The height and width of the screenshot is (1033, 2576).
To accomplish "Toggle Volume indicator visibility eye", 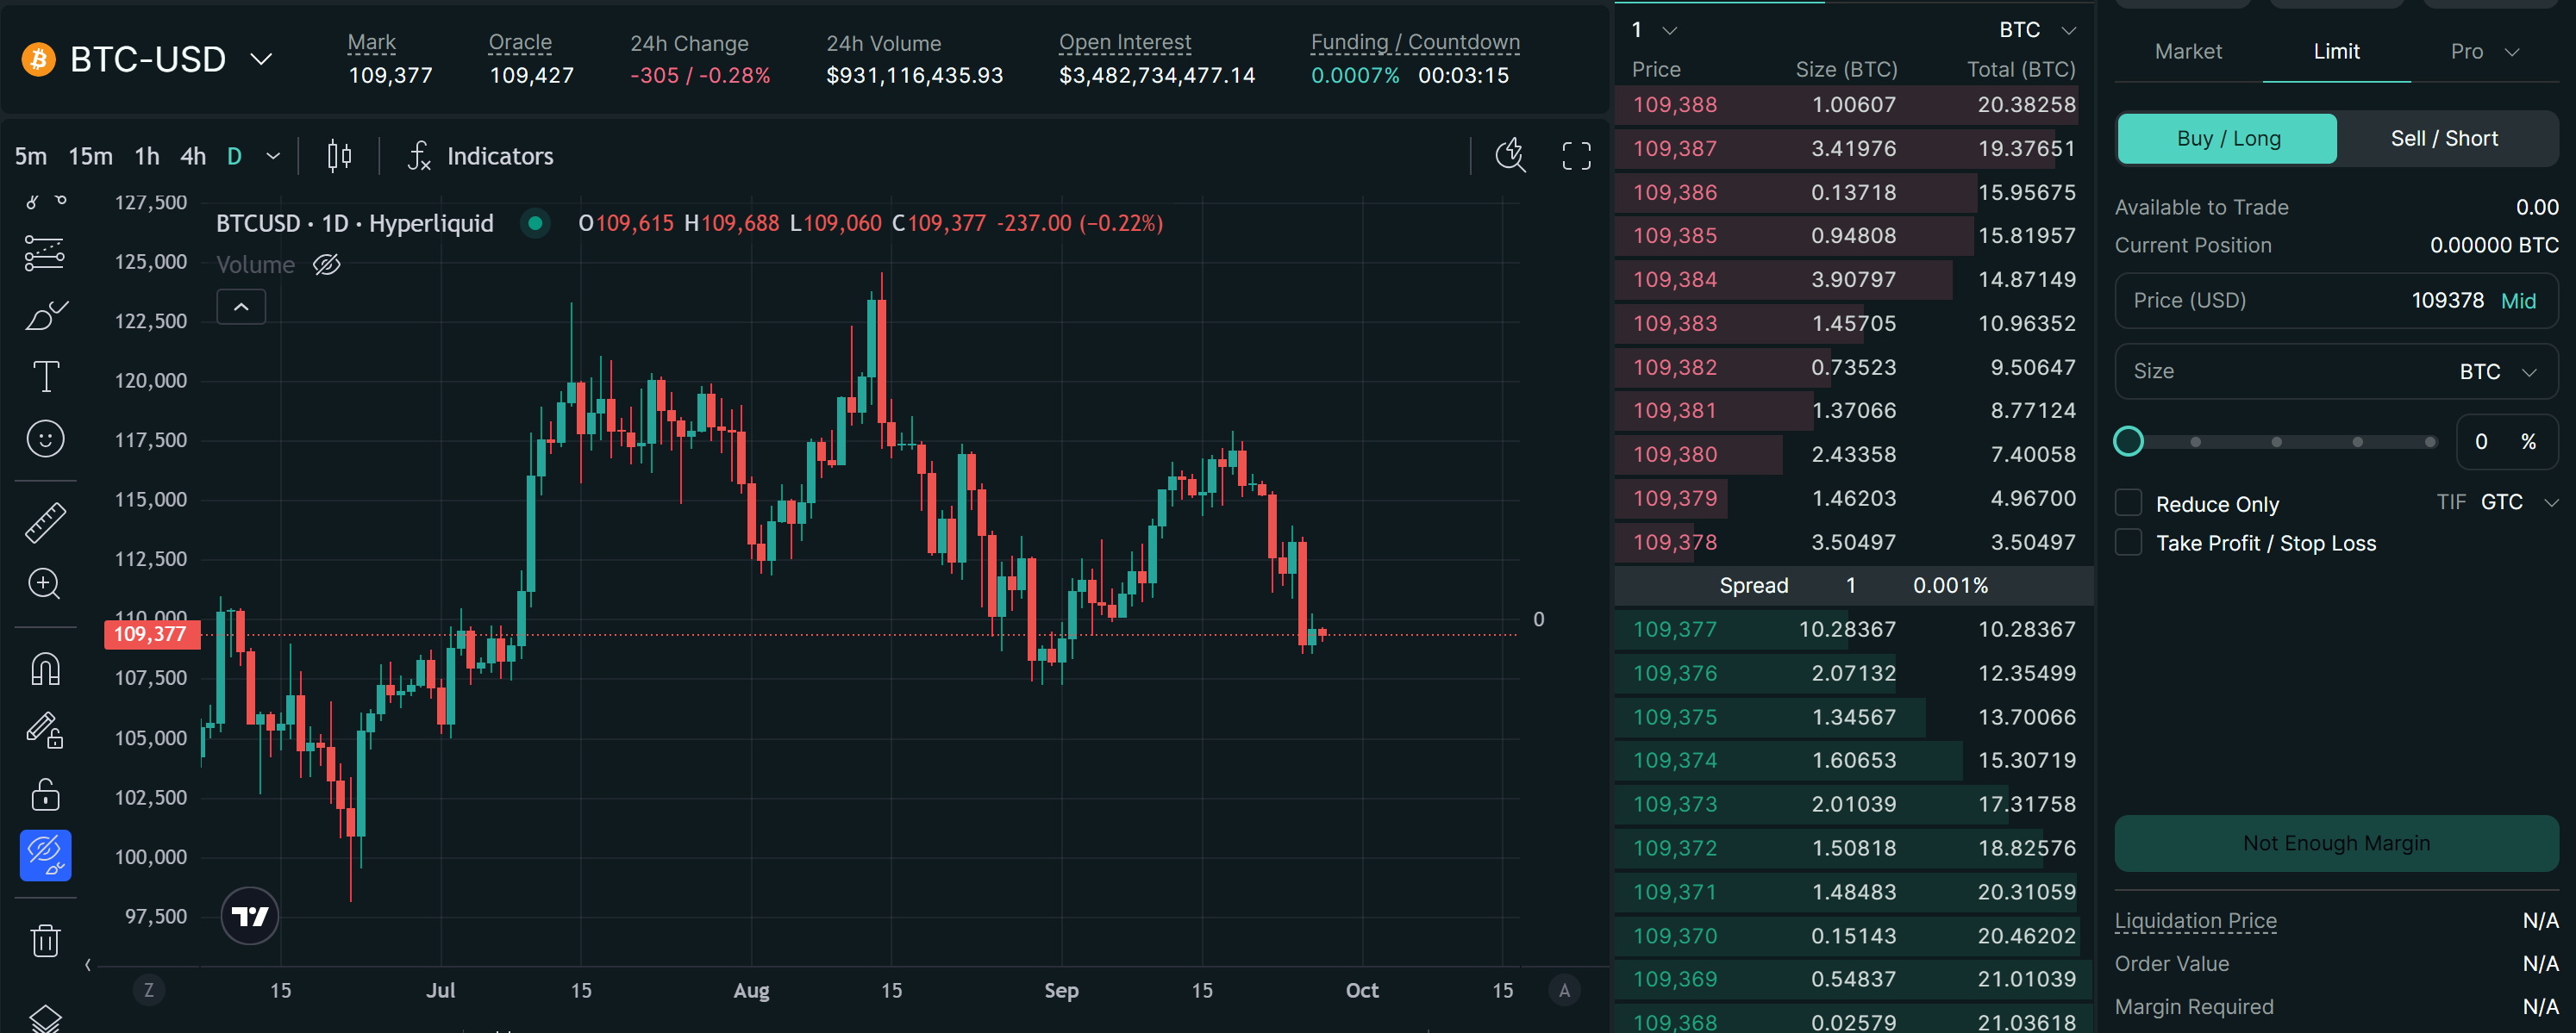I will point(327,264).
